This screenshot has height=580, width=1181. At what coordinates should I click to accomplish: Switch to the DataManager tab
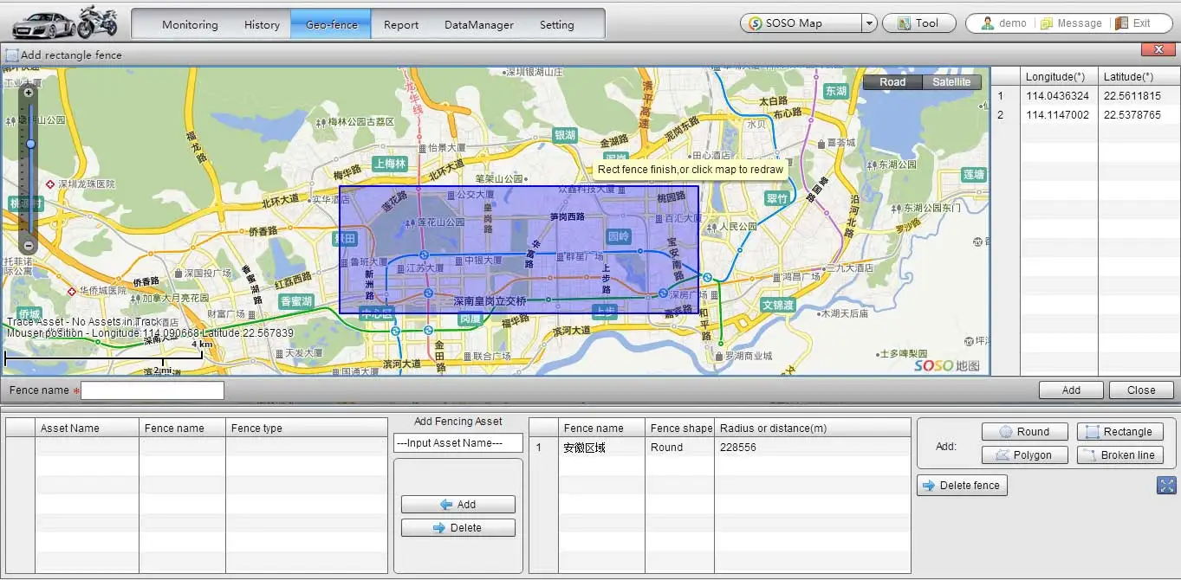click(x=478, y=25)
